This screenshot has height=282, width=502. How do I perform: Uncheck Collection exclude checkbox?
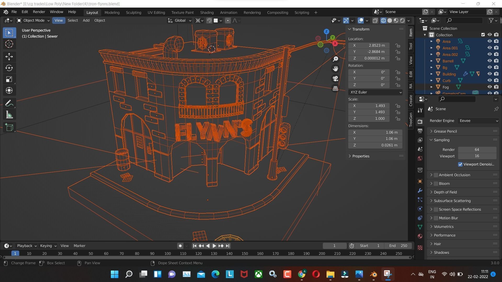click(483, 35)
